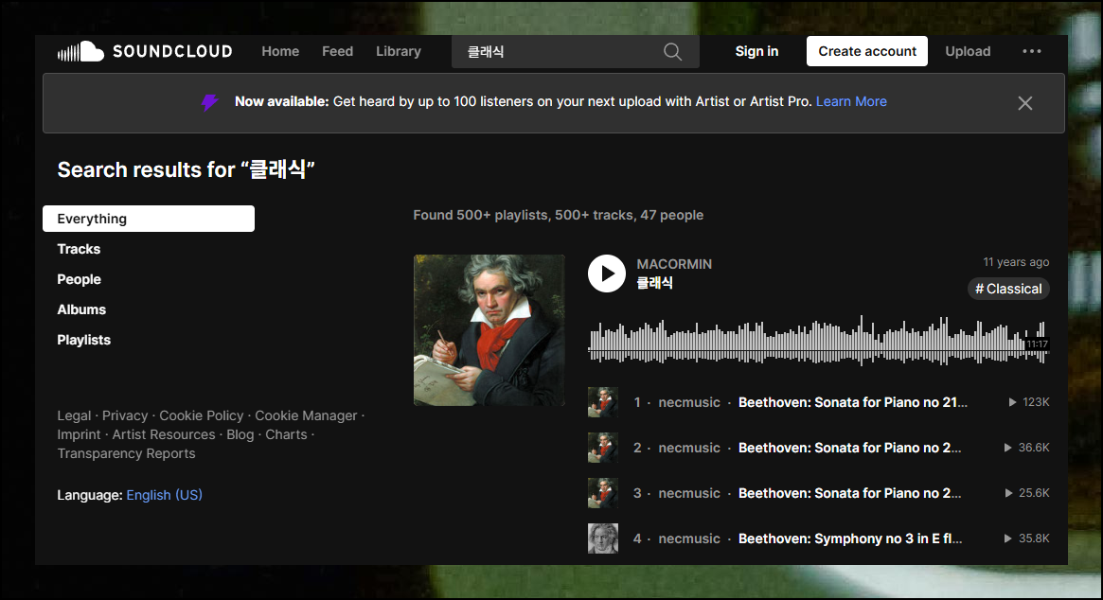Open the Beethoven portrait playlist artwork
This screenshot has height=600, width=1103.
pyautogui.click(x=489, y=330)
